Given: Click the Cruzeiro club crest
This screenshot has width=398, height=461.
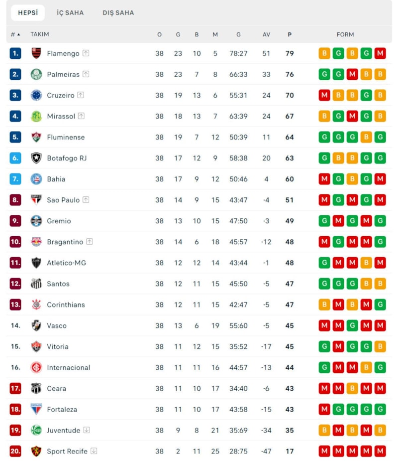Looking at the screenshot, I should click(36, 95).
